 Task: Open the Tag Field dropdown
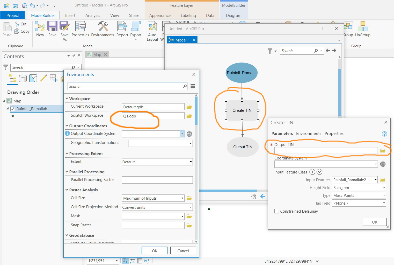384,203
